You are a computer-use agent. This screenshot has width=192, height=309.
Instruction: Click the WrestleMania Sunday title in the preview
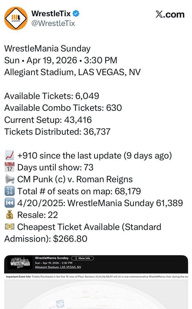52,258
